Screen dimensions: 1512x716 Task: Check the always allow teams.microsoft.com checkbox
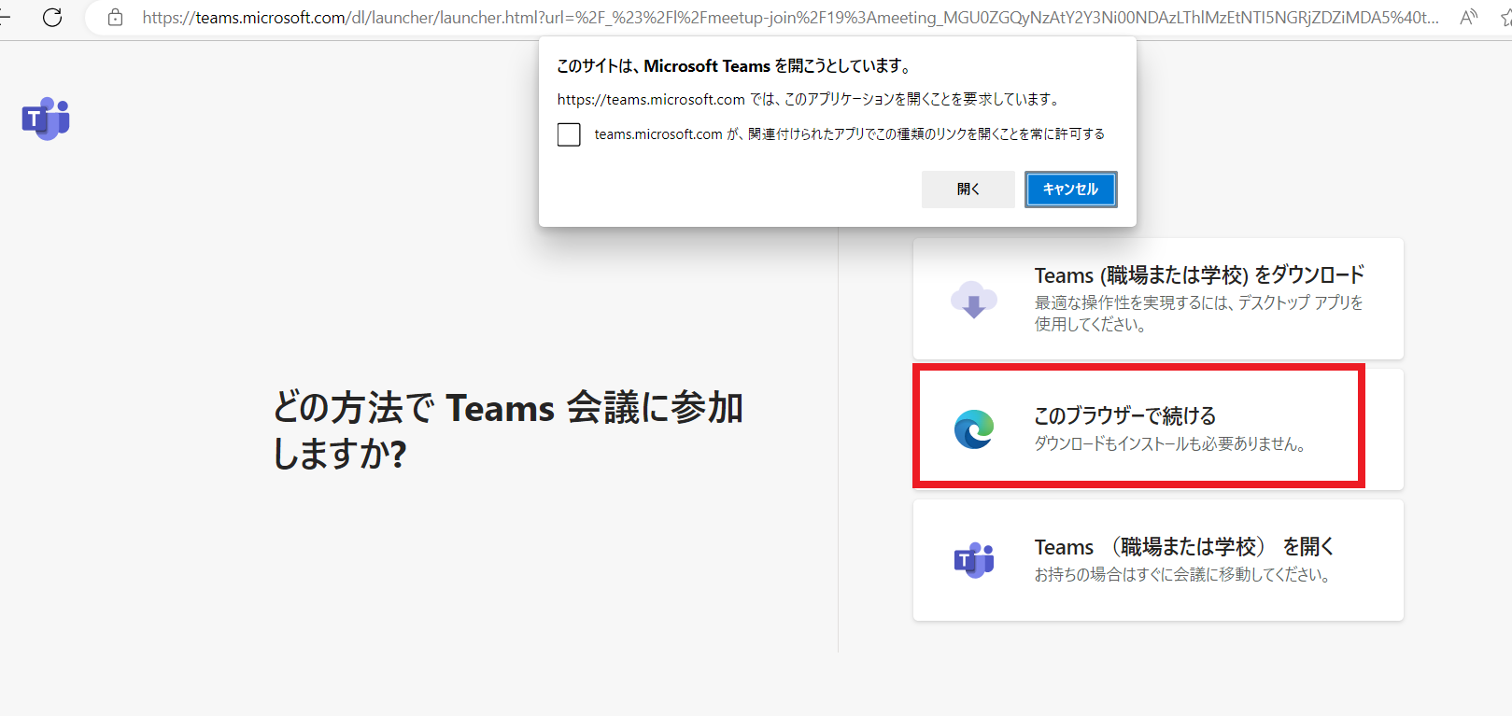pos(569,134)
